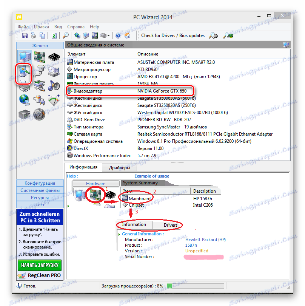
Task: Select the Drives CD and floppy icon
Action: 54,71
